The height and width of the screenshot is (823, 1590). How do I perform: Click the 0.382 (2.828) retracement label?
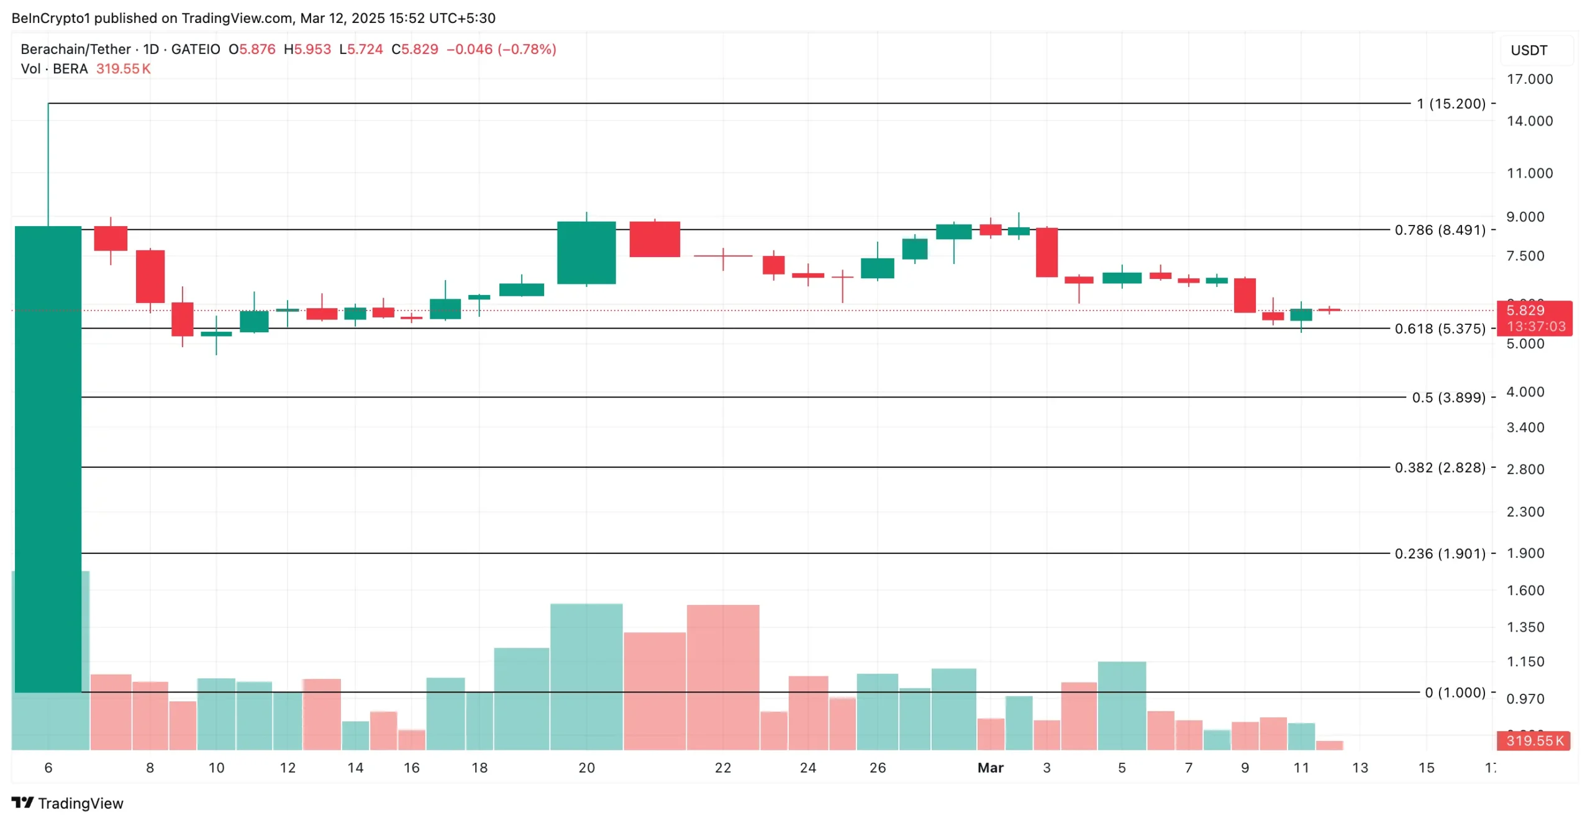(1440, 467)
